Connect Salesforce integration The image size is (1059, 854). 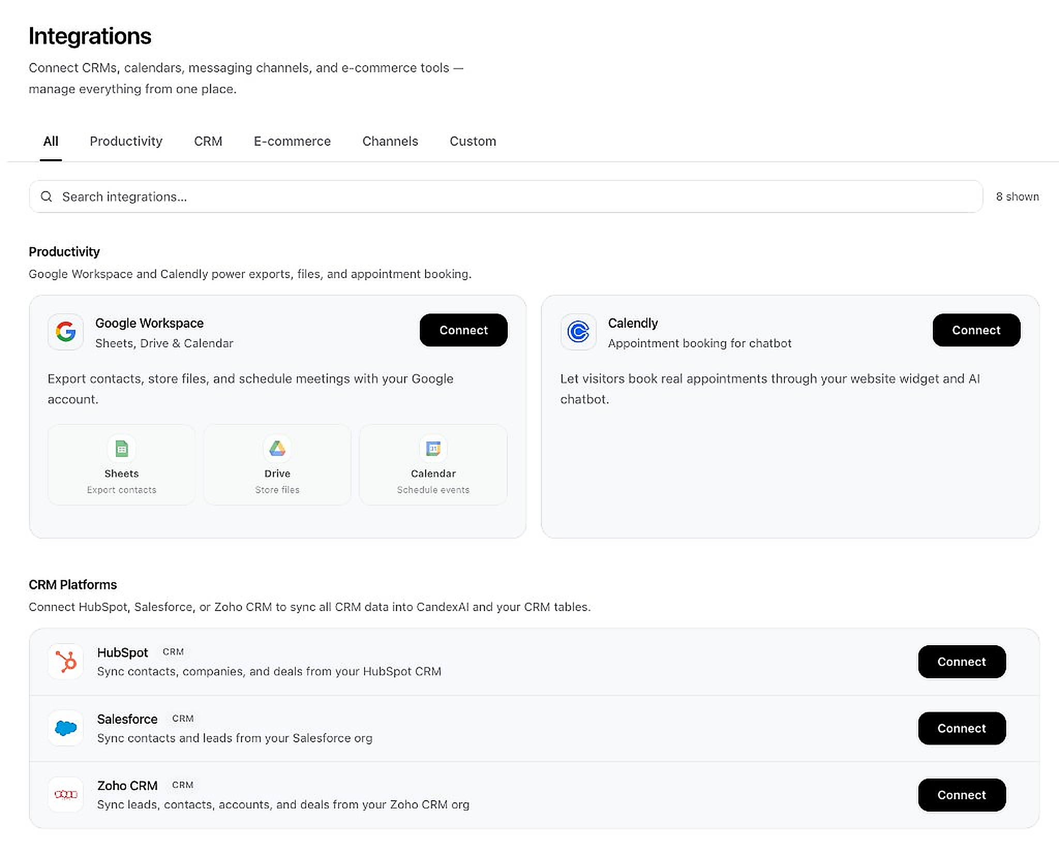point(962,728)
